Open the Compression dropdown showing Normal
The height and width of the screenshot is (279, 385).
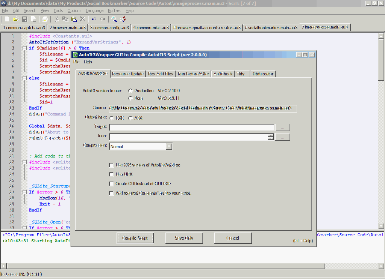pos(169,147)
